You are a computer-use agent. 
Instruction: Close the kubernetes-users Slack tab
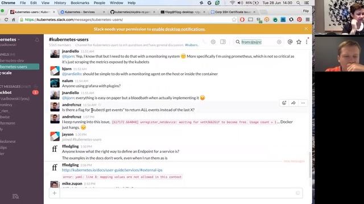pyautogui.click(x=54, y=12)
